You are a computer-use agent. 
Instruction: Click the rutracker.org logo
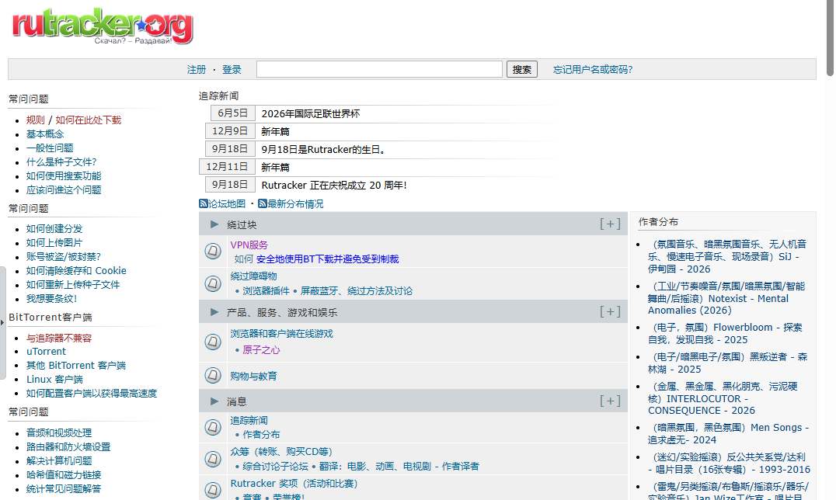(103, 26)
